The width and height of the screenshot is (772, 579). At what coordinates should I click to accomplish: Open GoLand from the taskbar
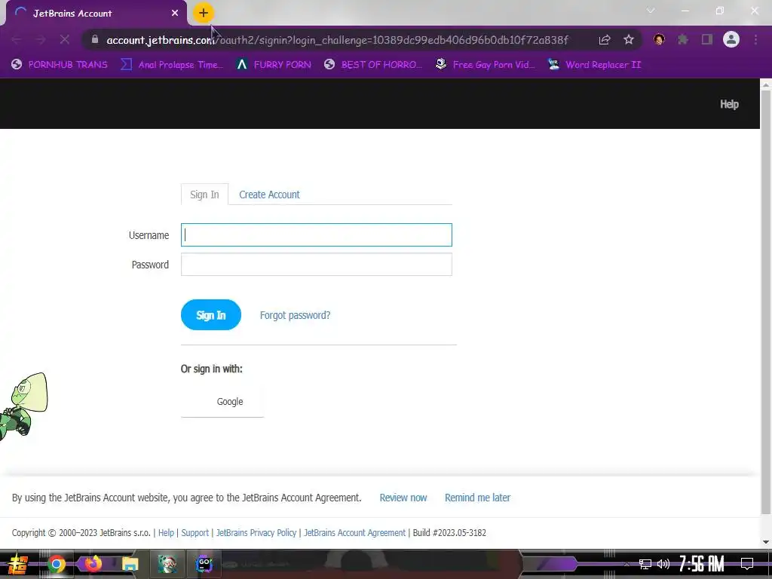(204, 564)
